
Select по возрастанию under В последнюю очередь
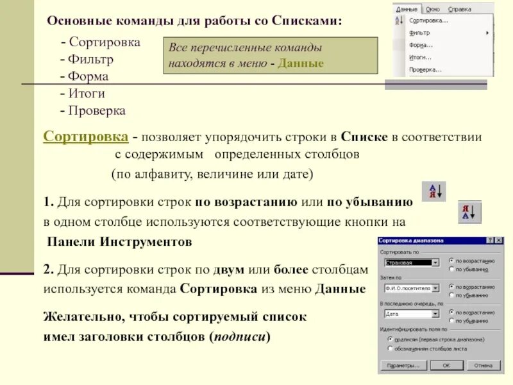point(451,312)
